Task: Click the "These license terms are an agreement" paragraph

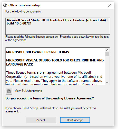Action: 54,78
